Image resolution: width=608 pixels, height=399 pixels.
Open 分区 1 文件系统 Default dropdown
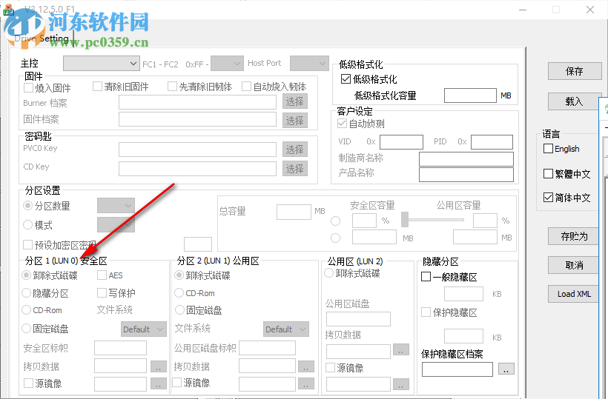143,329
